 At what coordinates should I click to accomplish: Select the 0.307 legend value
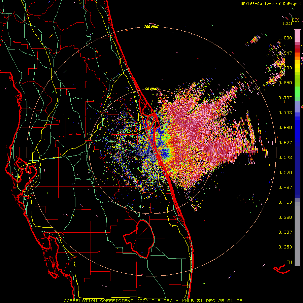(285, 232)
